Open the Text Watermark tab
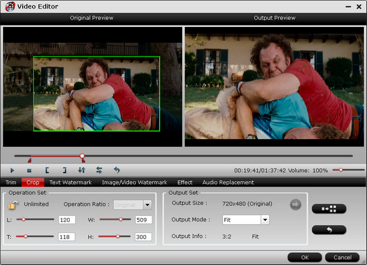 tap(70, 182)
